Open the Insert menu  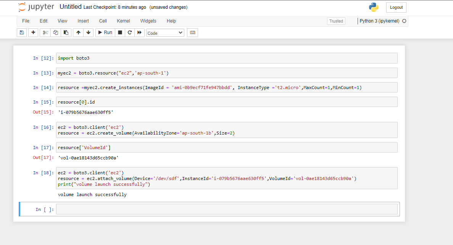[83, 21]
